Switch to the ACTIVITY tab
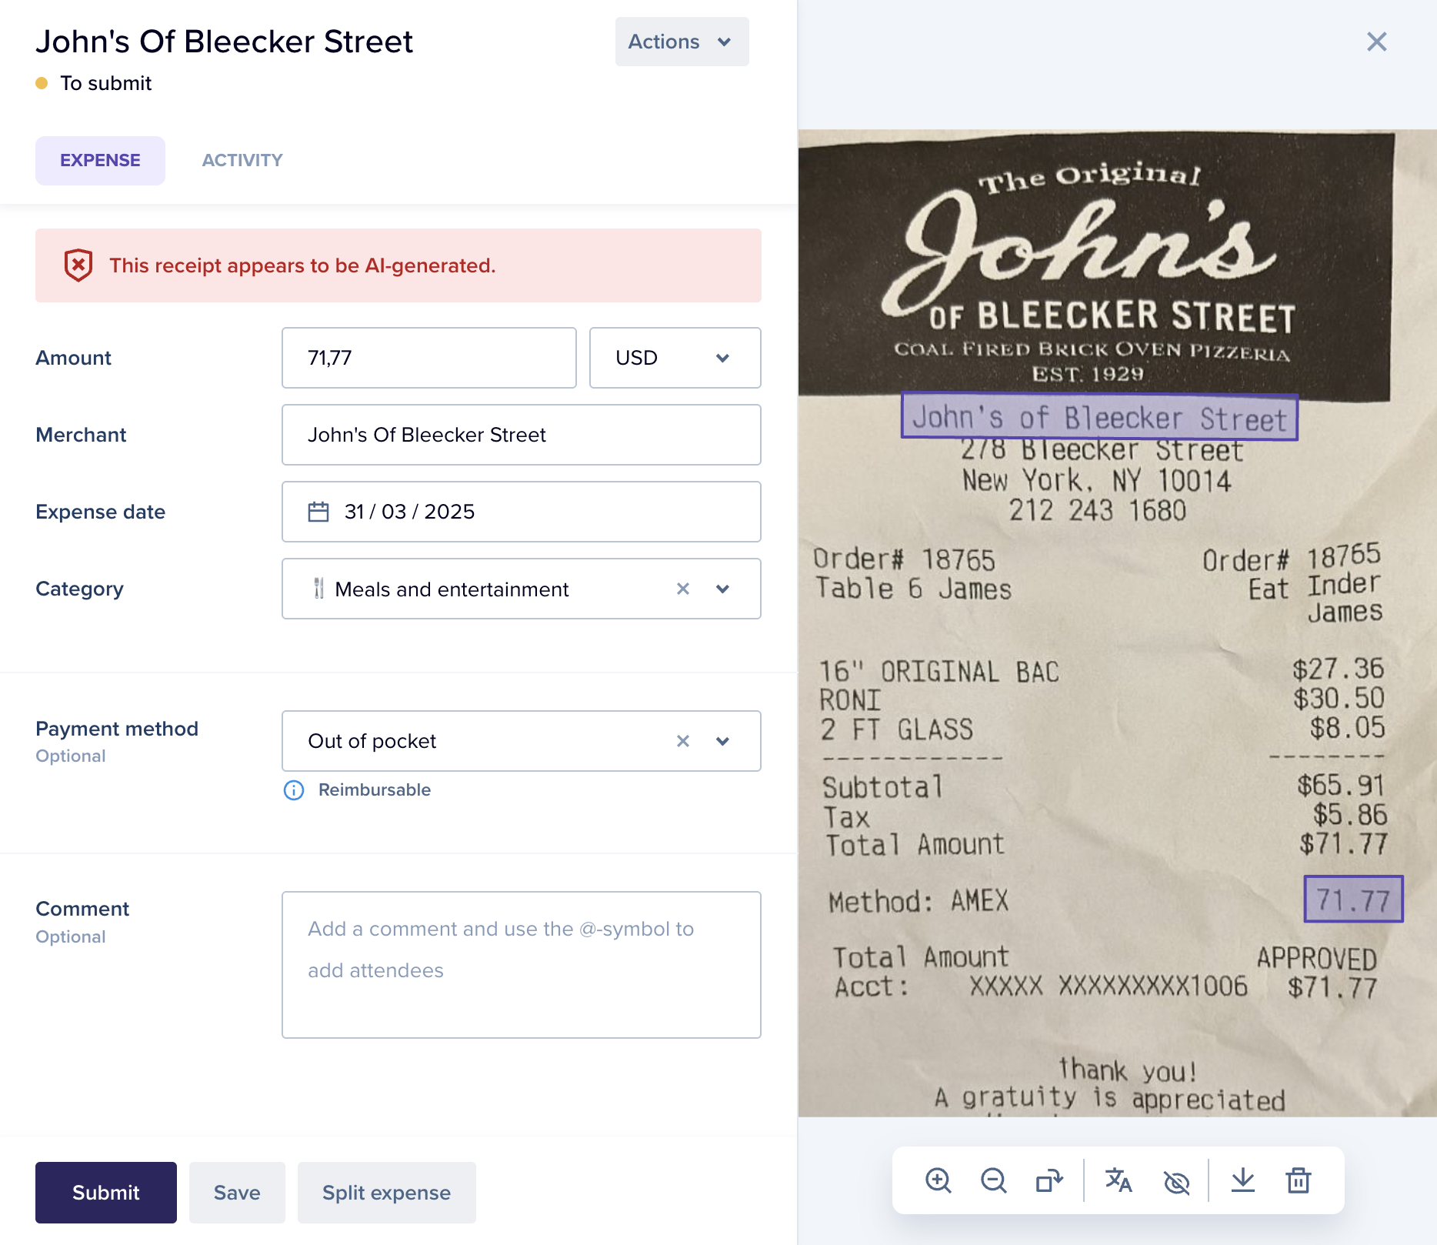This screenshot has width=1437, height=1245. coord(242,161)
